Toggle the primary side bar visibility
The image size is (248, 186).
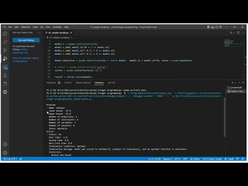209,27
